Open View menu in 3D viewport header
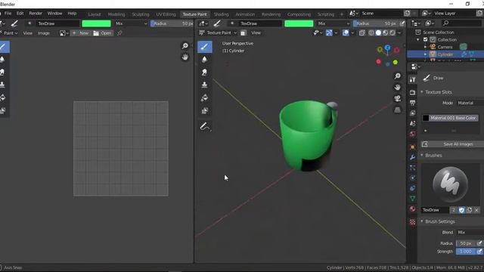Screen dimensions: 484x272 coord(256,32)
